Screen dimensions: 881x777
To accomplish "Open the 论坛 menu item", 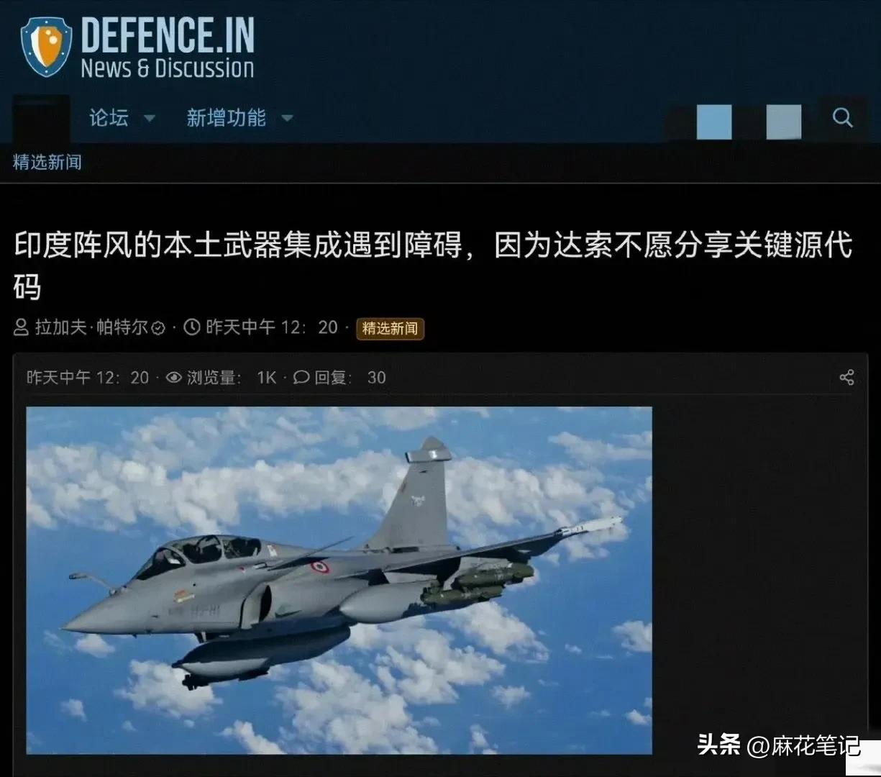I will [x=109, y=117].
